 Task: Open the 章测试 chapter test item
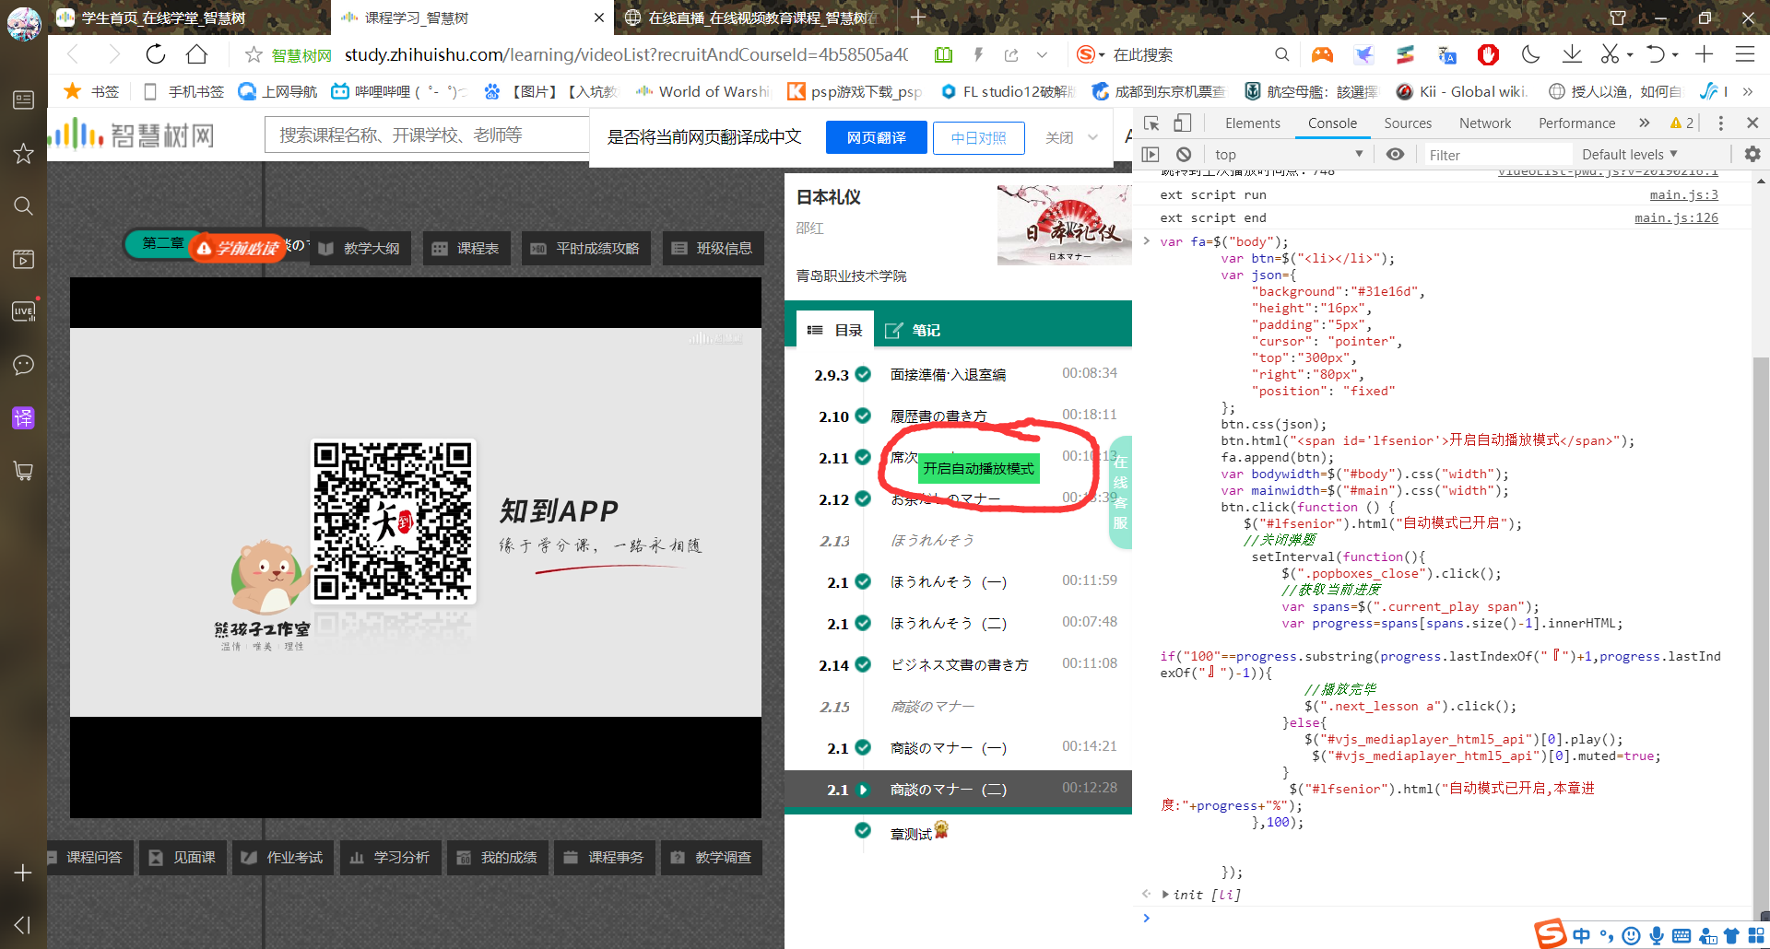click(911, 834)
